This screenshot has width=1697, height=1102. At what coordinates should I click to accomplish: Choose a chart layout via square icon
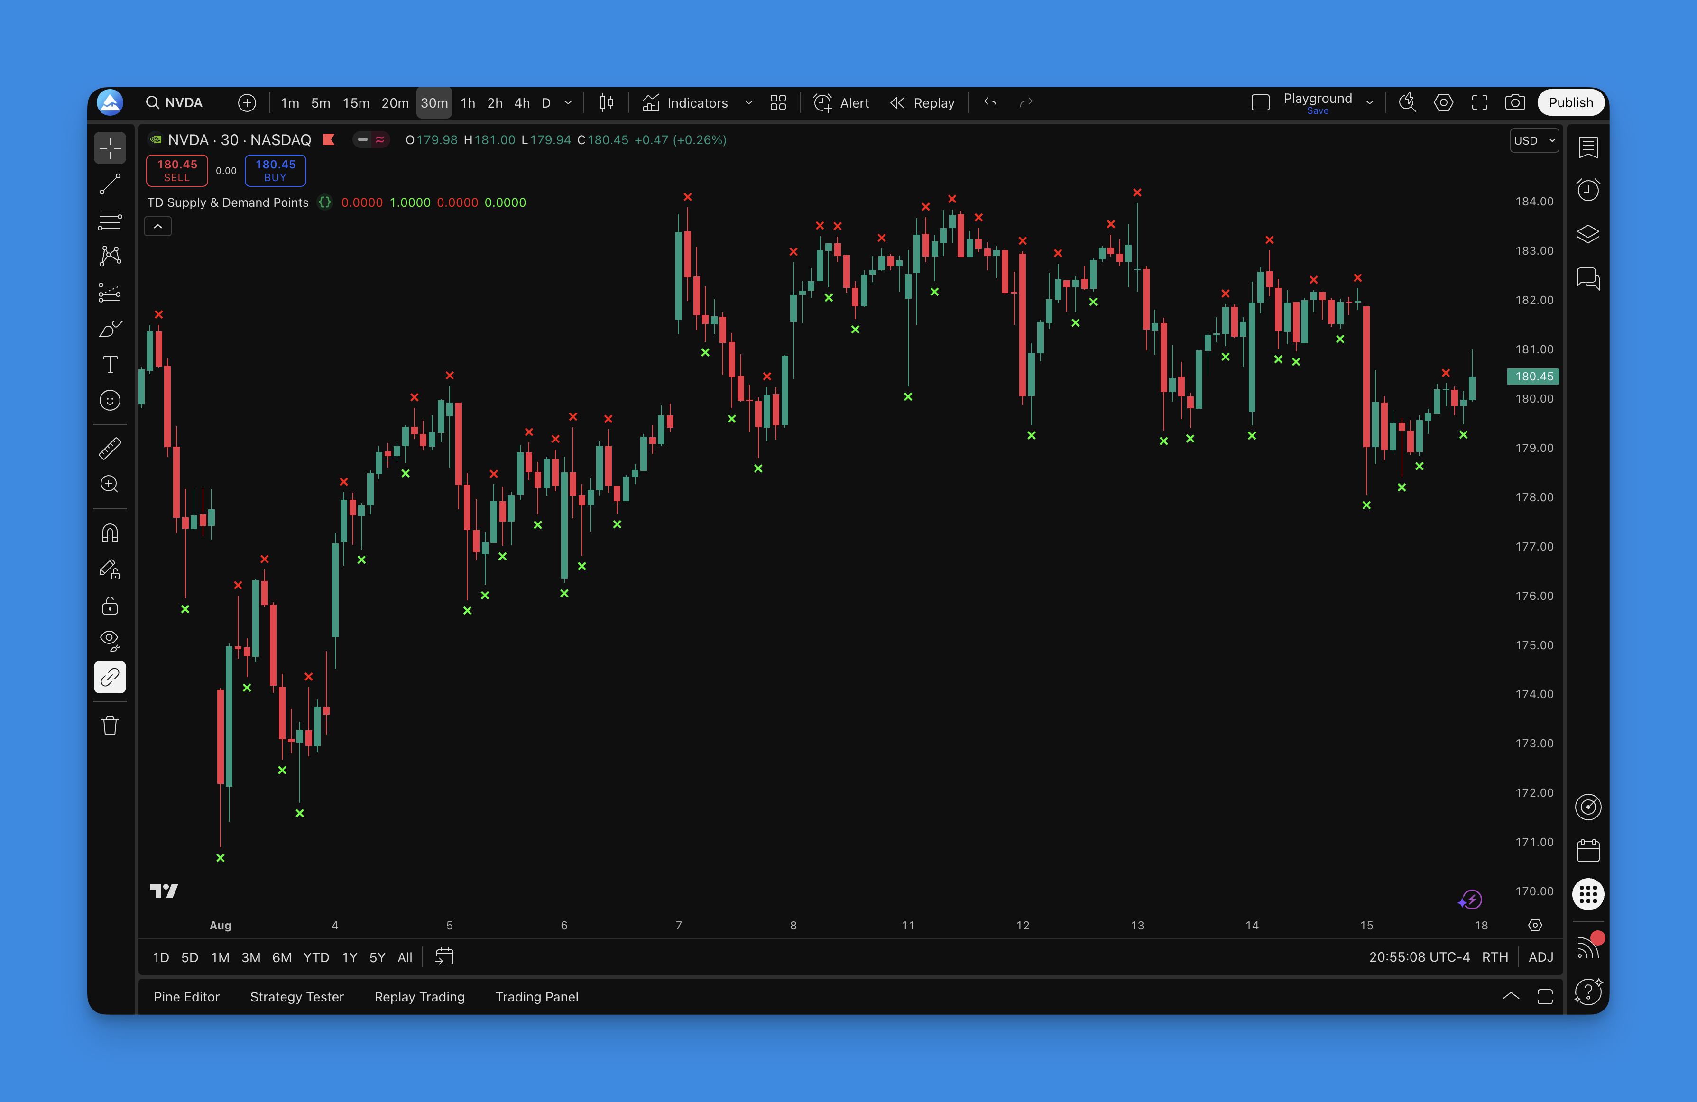point(1260,102)
